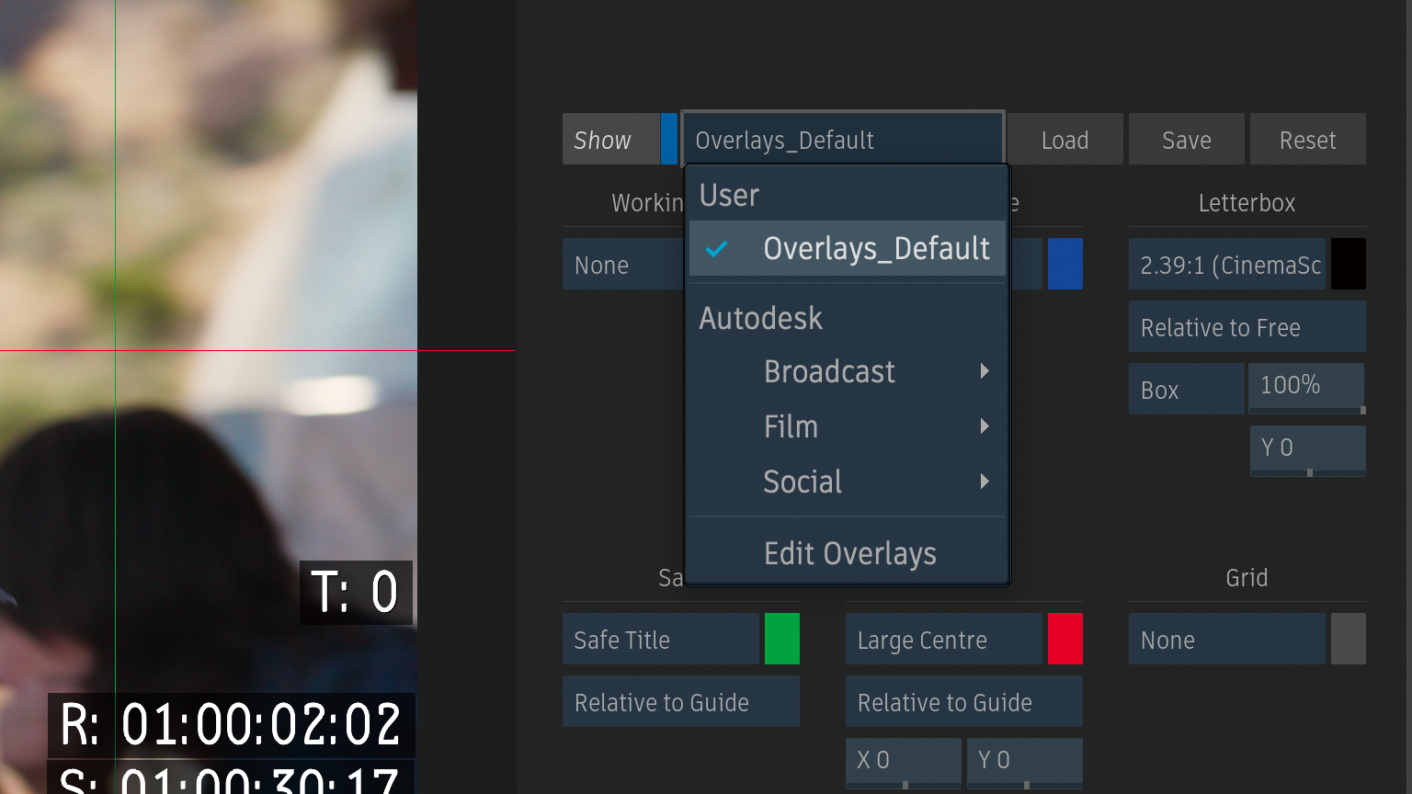Click the letterbox 100% opacity field
The height and width of the screenshot is (794, 1412).
1305,386
